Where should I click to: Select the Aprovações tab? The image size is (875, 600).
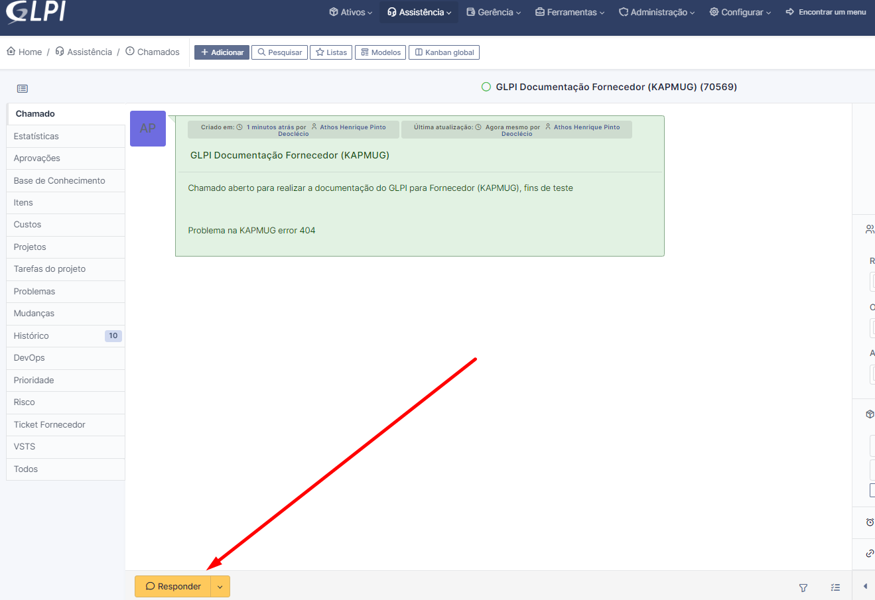[x=66, y=158]
